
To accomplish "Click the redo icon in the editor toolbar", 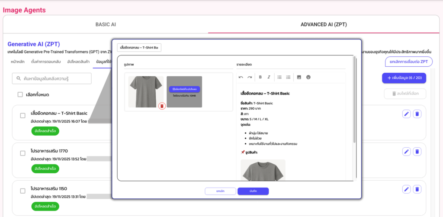I will tap(250, 77).
